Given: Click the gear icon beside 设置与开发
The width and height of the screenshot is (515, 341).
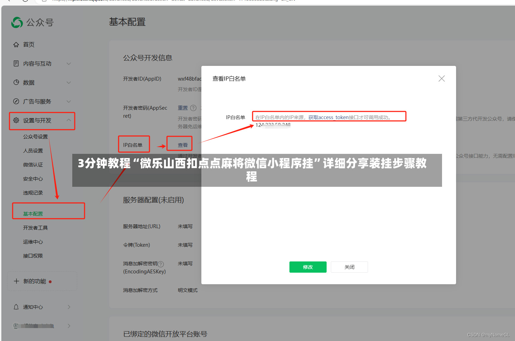Looking at the screenshot, I should pyautogui.click(x=16, y=120).
